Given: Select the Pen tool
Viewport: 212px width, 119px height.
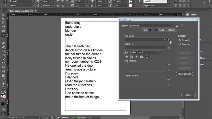Looking at the screenshot, I should (x=3, y=43).
